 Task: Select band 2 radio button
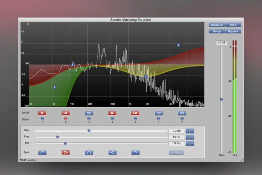[x=65, y=118]
